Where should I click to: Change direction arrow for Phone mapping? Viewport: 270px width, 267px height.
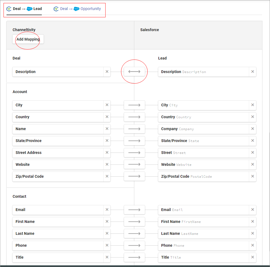coord(134,245)
